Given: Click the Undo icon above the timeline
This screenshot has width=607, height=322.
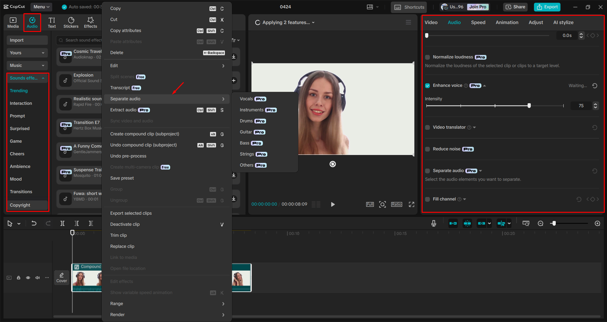Looking at the screenshot, I should [x=34, y=223].
